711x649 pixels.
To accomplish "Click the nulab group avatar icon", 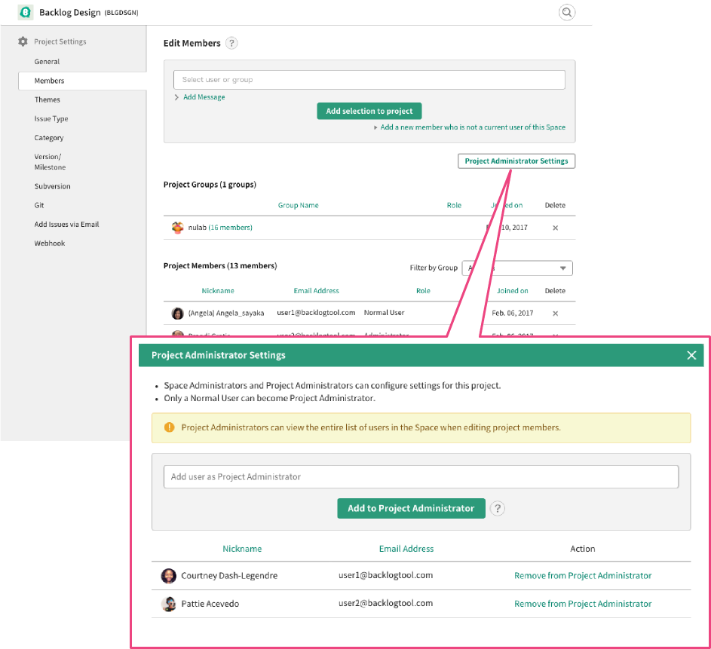I will pos(177,228).
